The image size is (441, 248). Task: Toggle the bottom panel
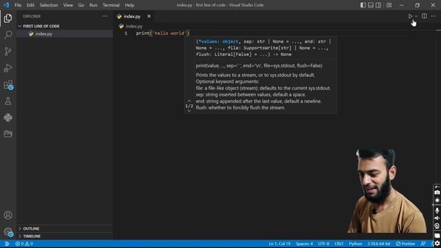371,5
